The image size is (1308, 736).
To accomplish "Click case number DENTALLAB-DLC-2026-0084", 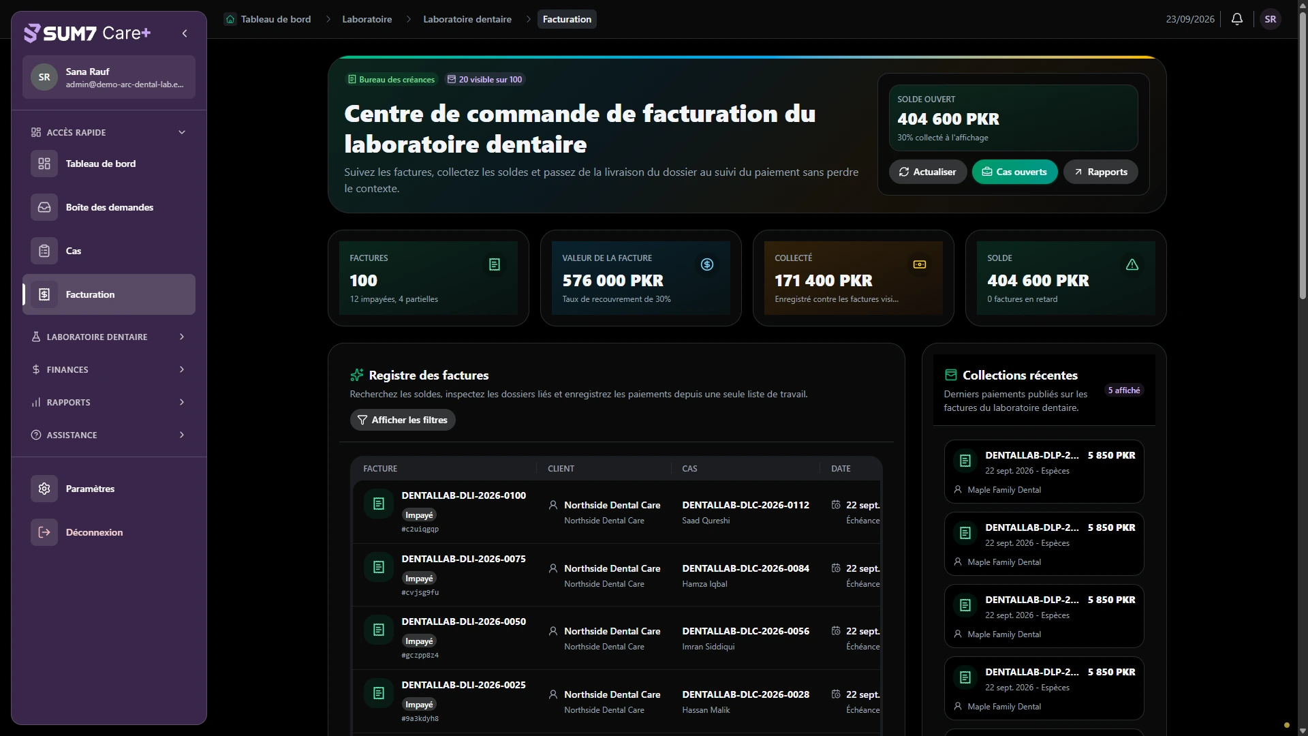I will (x=746, y=568).
